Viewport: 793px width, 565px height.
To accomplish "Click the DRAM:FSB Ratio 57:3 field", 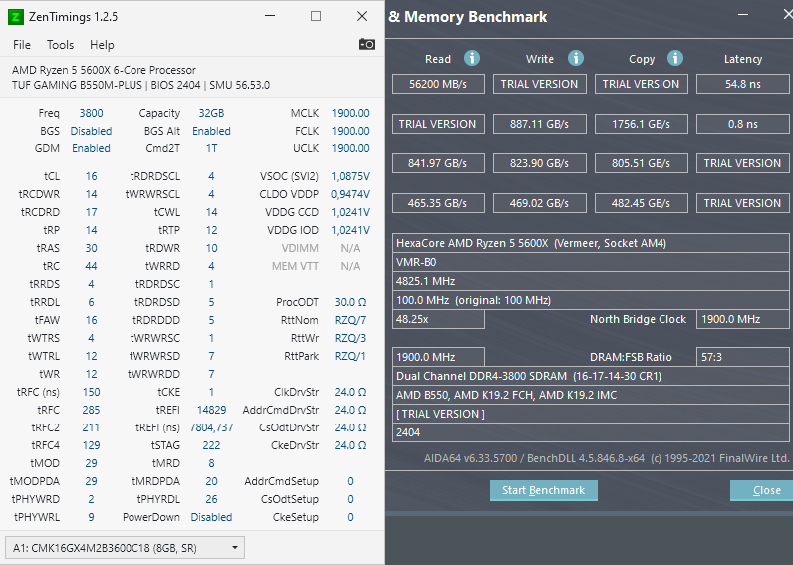I will point(743,357).
